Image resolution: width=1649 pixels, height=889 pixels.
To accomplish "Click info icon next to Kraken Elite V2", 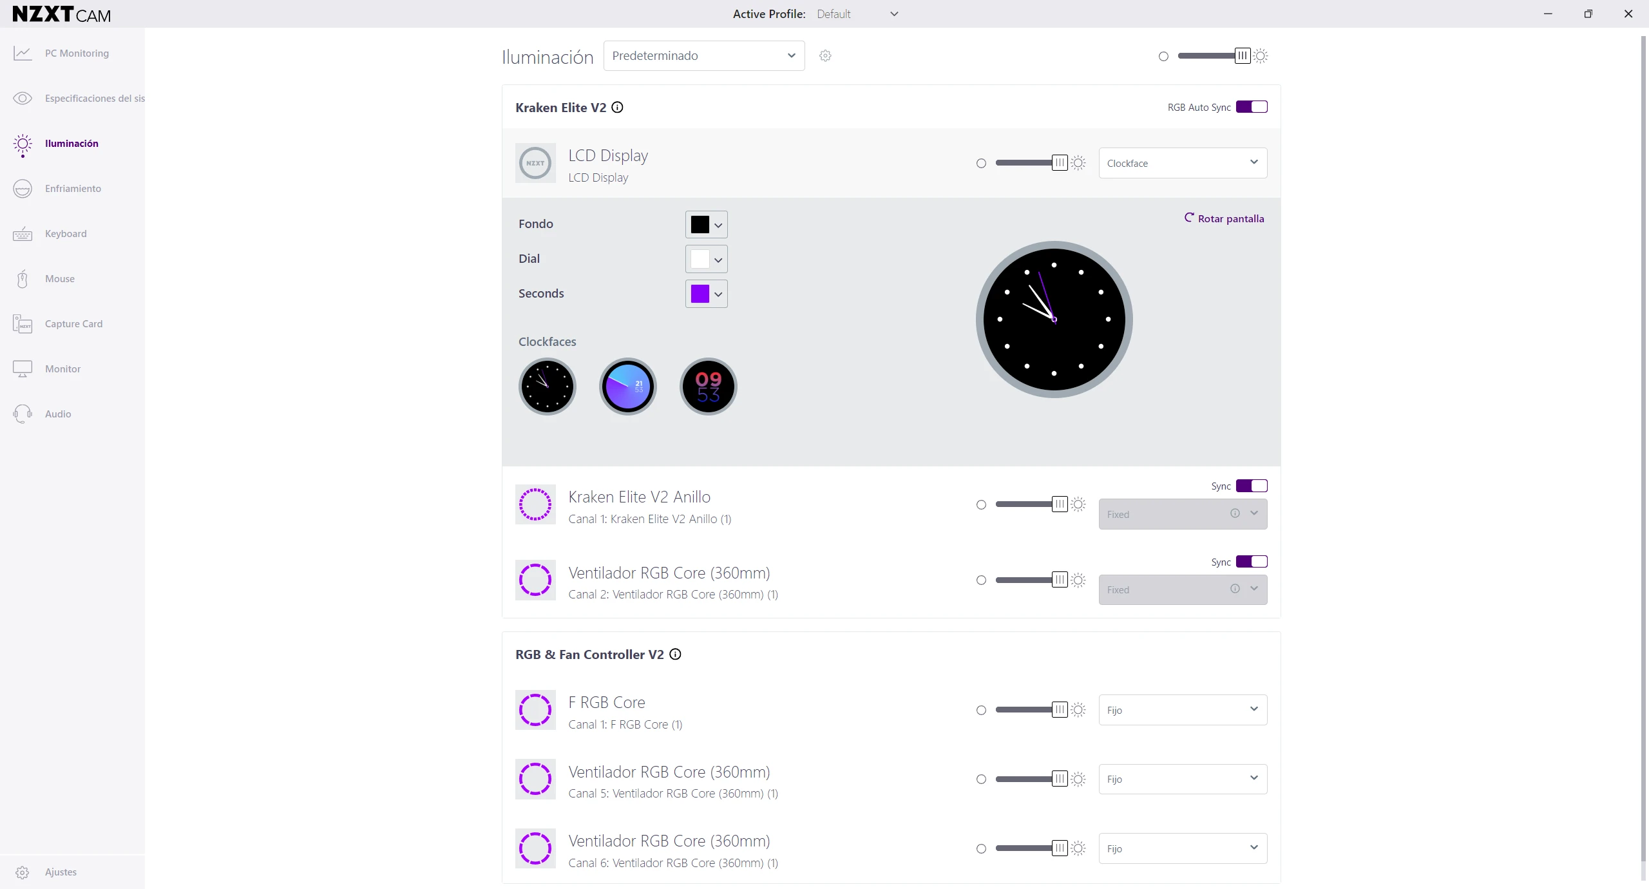I will point(617,108).
